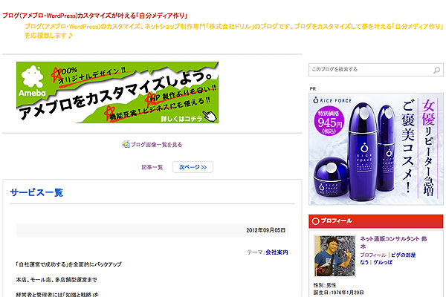Go to 次ページ button
Image resolution: width=446 pixels, height=297 pixels.
(193, 167)
